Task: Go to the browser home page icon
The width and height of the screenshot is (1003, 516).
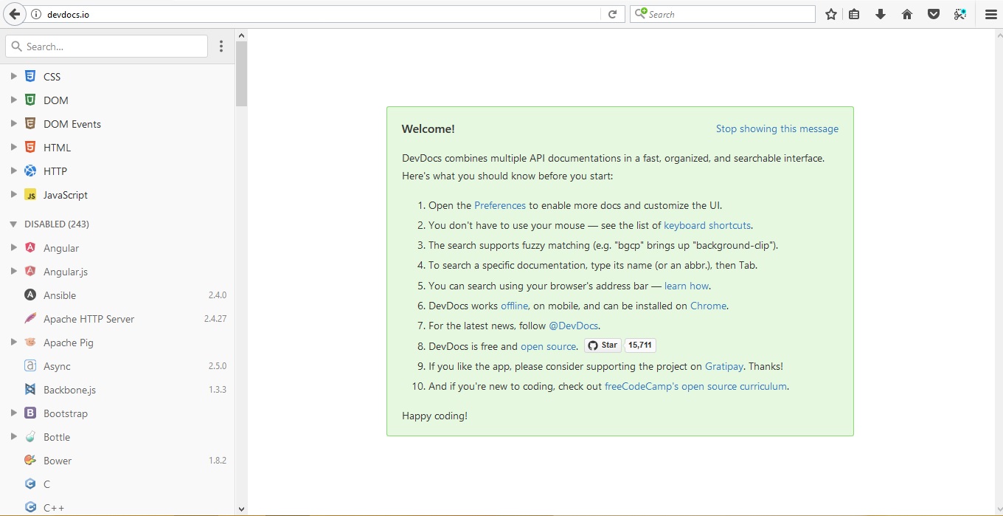Action: tap(907, 14)
